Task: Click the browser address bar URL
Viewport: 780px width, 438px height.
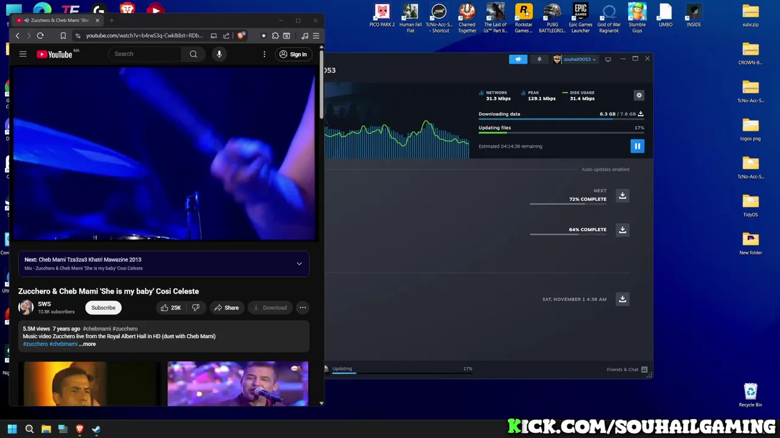Action: 144,36
